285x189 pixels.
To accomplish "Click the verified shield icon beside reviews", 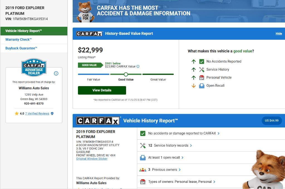I will (x=52, y=113).
